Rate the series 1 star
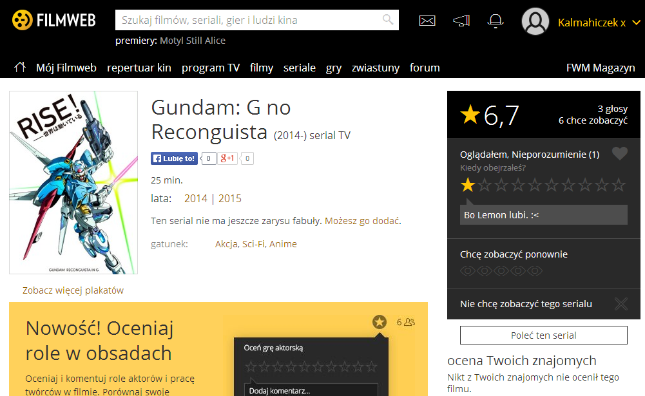 click(x=468, y=185)
